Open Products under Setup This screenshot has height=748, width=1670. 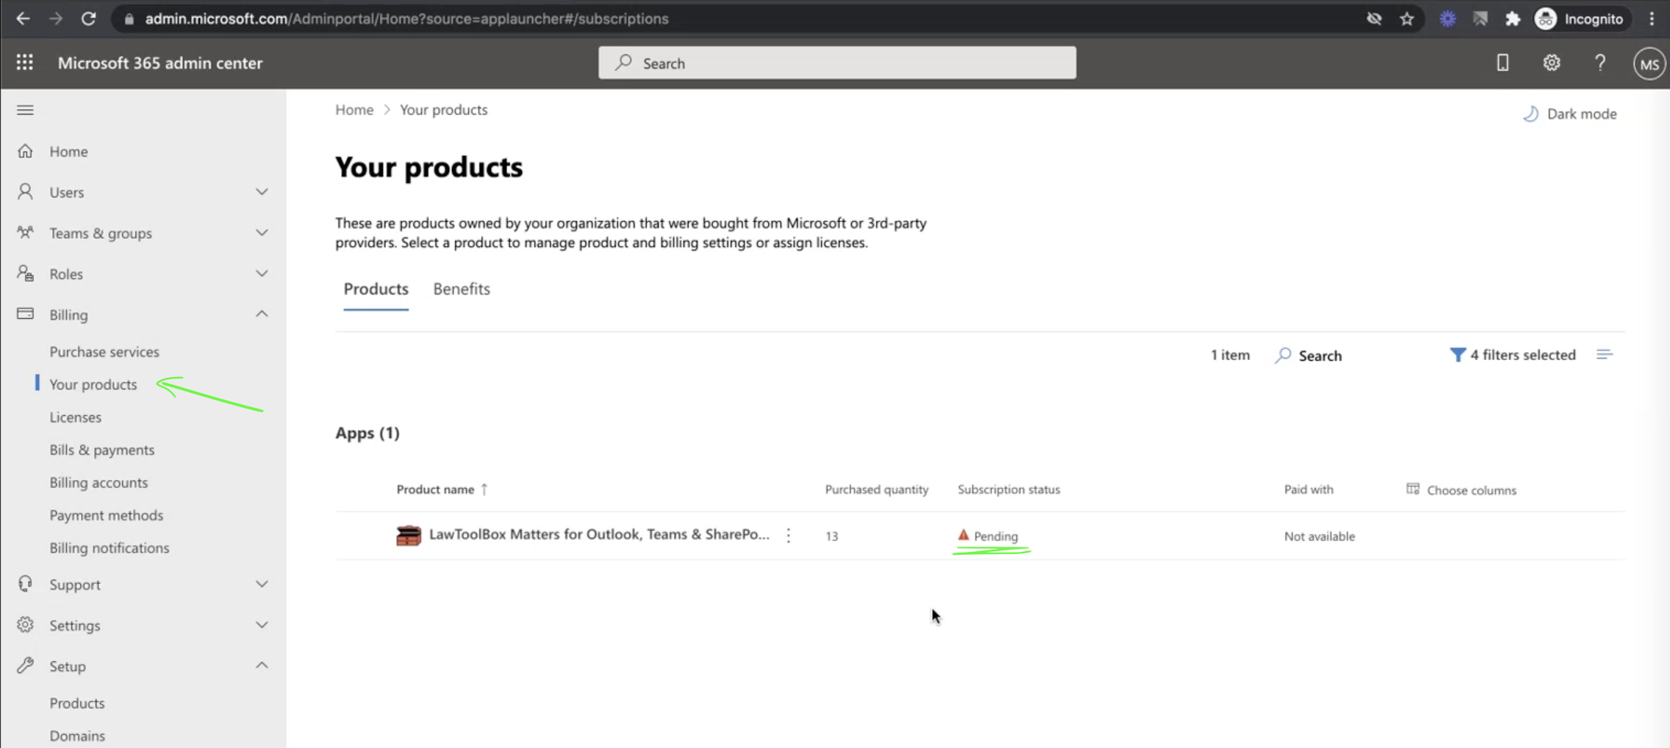pos(77,702)
